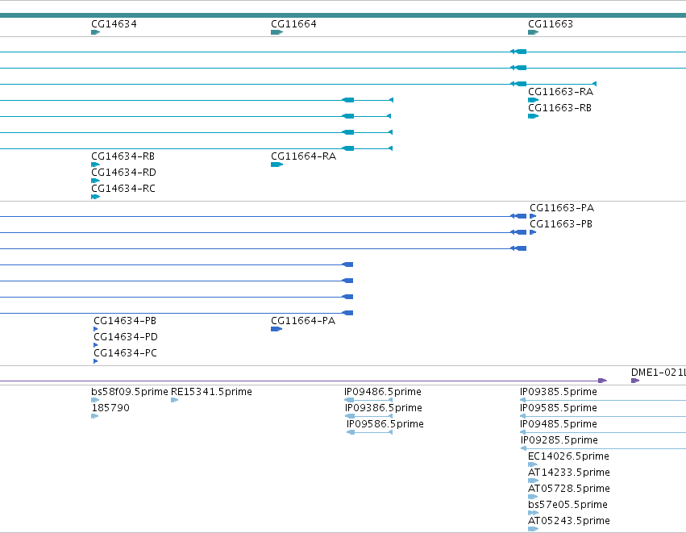Select the AT14233.5prime EST glyph

click(533, 481)
